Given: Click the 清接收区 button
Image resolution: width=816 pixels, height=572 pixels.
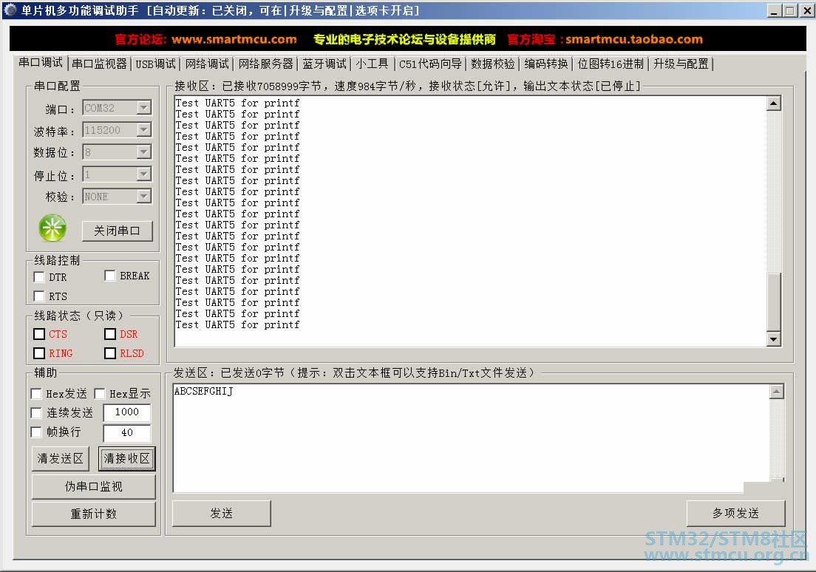Looking at the screenshot, I should pos(127,458).
